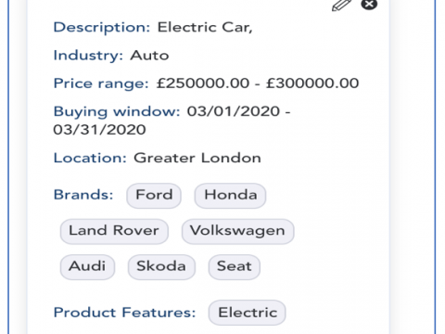This screenshot has width=445, height=334.
Task: Click the Land Rover brand chip
Action: [114, 231]
